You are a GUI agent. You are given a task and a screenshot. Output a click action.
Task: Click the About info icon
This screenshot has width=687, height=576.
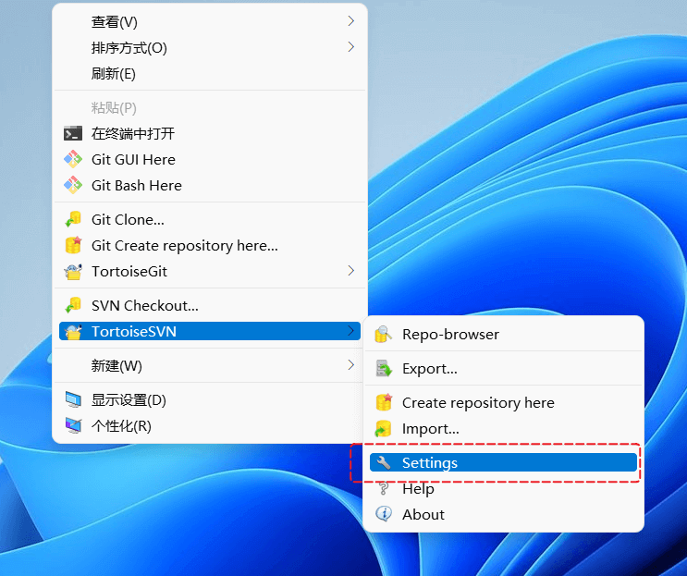coord(384,514)
